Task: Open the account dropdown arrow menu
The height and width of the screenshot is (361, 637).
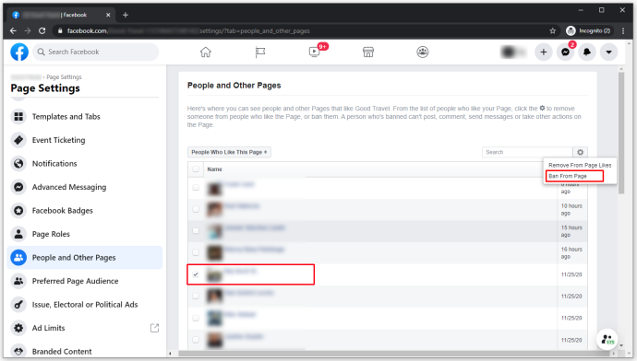Action: click(608, 52)
